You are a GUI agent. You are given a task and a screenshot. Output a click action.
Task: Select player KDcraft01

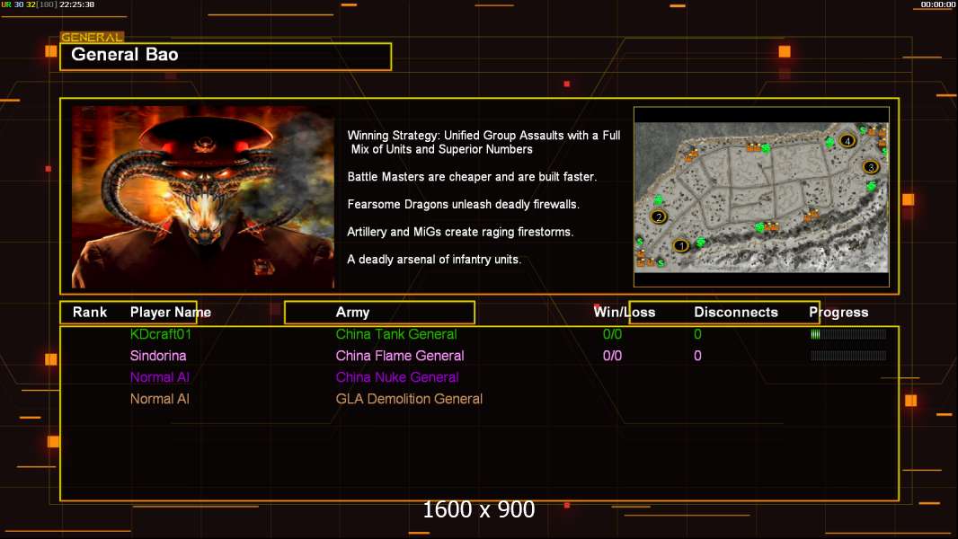pyautogui.click(x=161, y=334)
